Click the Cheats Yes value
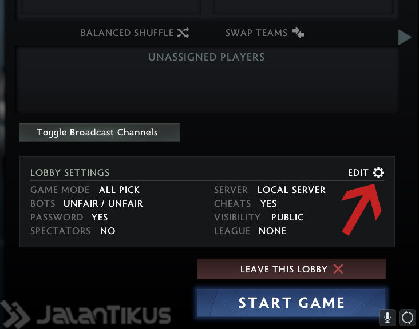This screenshot has height=329, width=419. point(268,203)
